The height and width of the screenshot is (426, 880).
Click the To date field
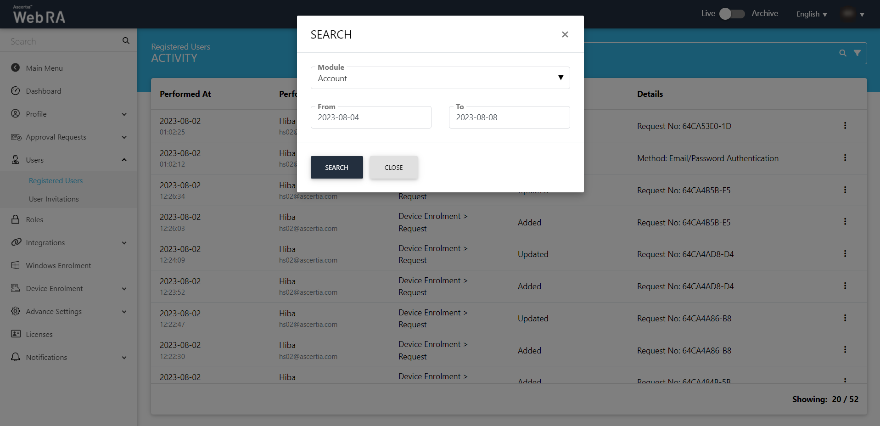point(509,118)
